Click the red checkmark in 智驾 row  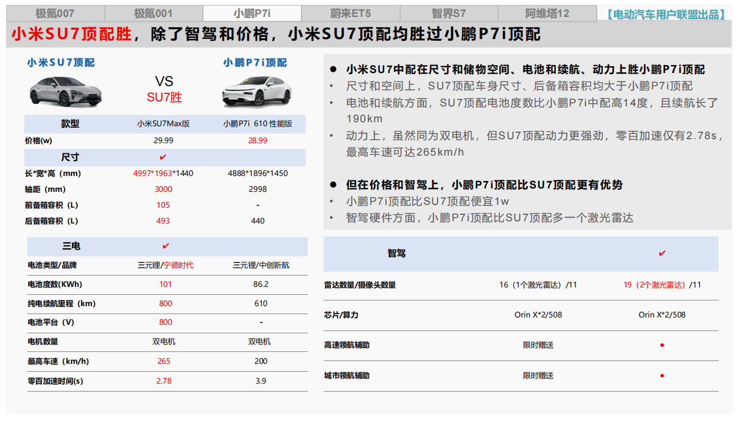coord(662,254)
